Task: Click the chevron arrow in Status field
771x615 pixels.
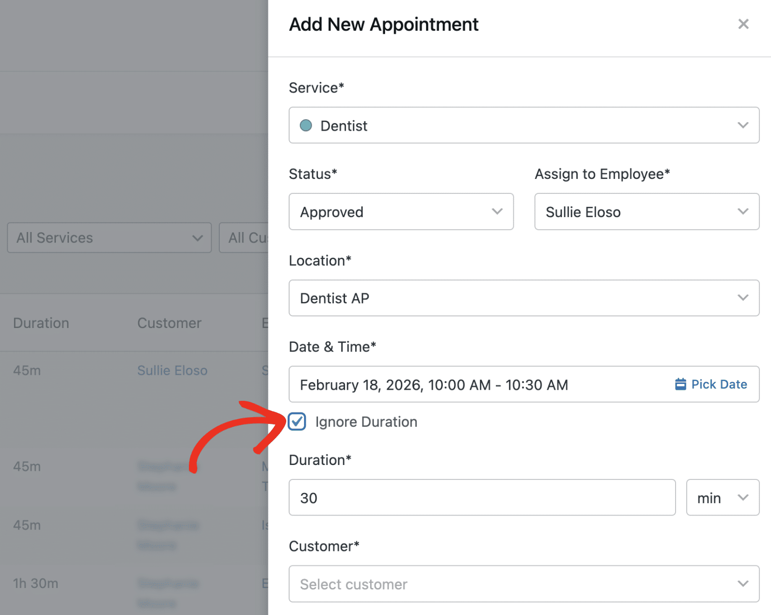Action: coord(497,212)
